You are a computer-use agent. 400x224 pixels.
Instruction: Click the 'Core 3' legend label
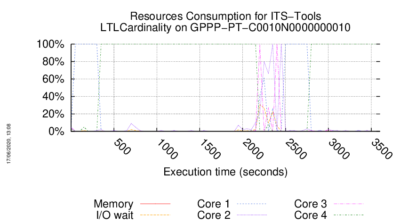(311, 204)
